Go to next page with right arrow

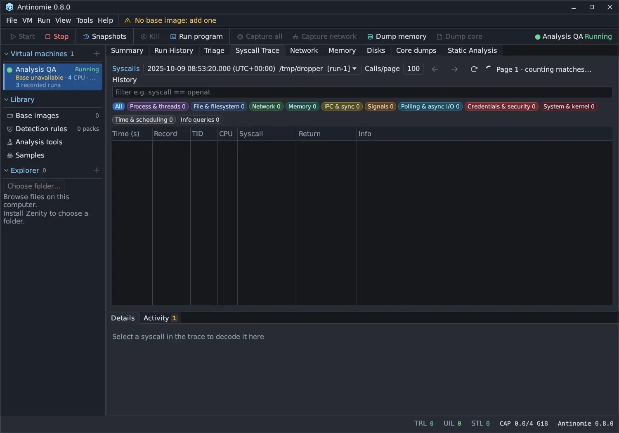pyautogui.click(x=454, y=69)
